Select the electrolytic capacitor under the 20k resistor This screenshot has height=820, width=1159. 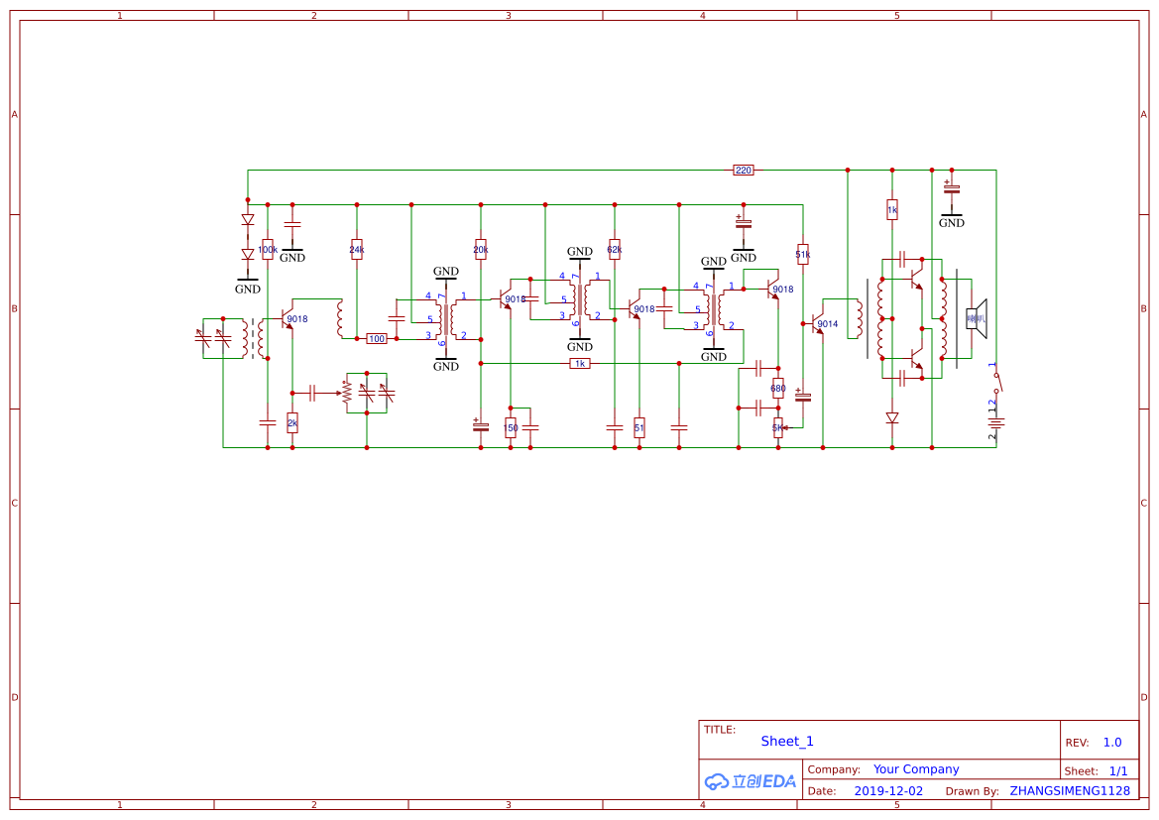[481, 425]
